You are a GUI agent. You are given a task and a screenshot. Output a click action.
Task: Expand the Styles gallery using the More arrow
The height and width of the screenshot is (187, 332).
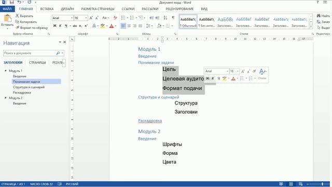point(311,26)
